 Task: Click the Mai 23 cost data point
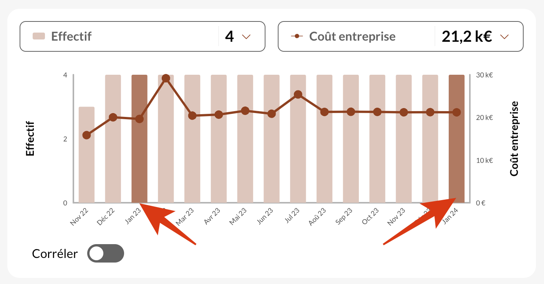click(245, 111)
